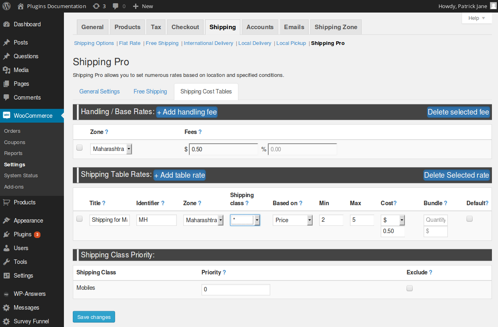498x327 pixels.
Task: Click the user avatar beside Howdy, Patrick Jane
Action: click(492, 6)
